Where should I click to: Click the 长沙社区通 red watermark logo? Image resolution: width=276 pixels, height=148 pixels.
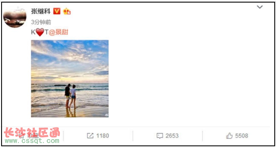point(32,133)
